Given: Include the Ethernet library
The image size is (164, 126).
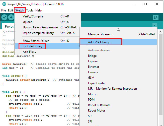Looking at the screenshot, I should (118, 67).
